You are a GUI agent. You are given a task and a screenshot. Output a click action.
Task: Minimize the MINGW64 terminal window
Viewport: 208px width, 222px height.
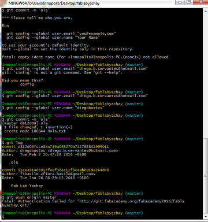pos(180,2)
